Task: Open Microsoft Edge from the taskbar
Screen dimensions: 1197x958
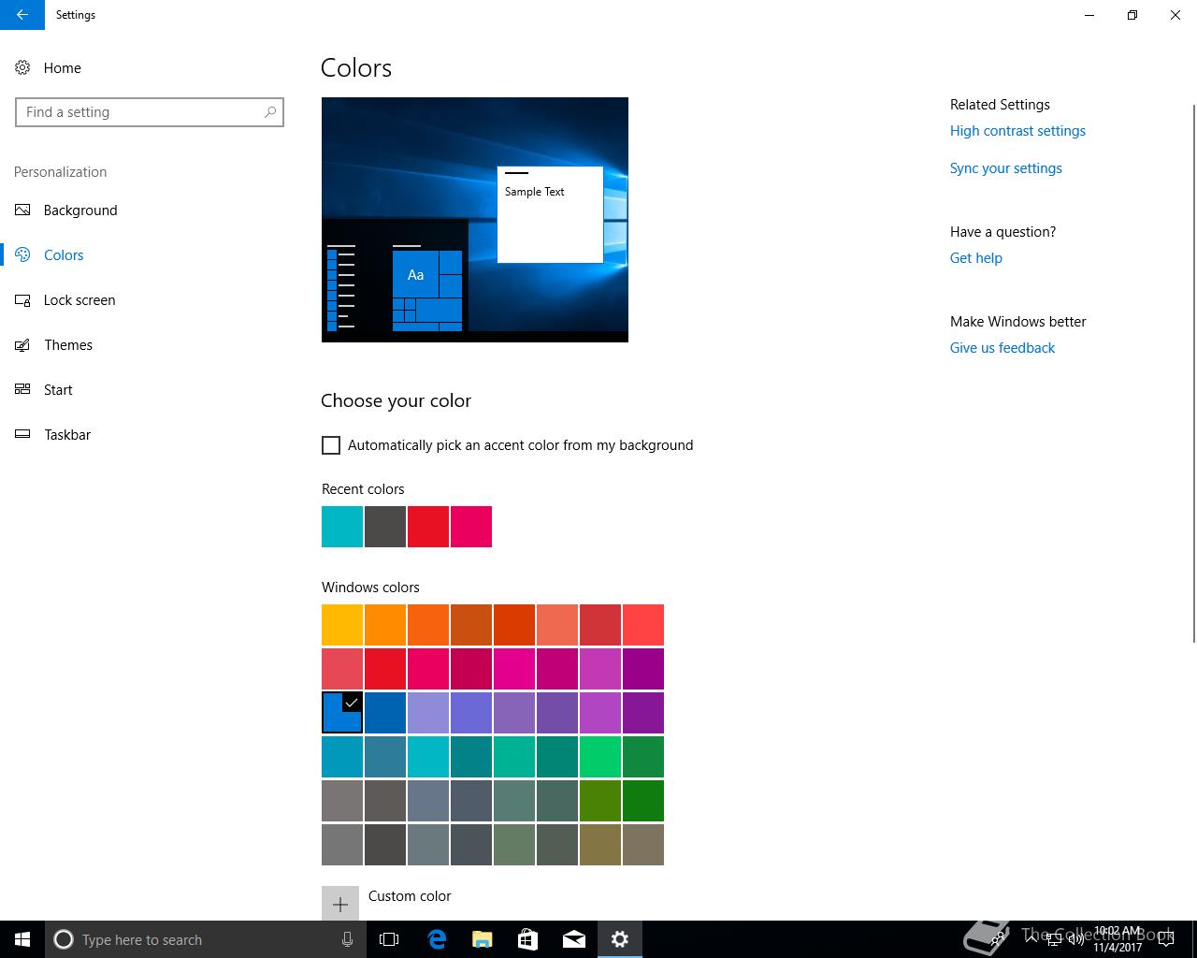Action: click(x=437, y=939)
